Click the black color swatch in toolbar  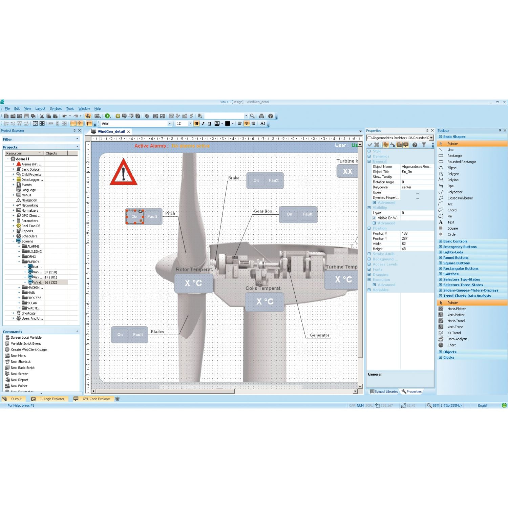pyautogui.click(x=228, y=124)
